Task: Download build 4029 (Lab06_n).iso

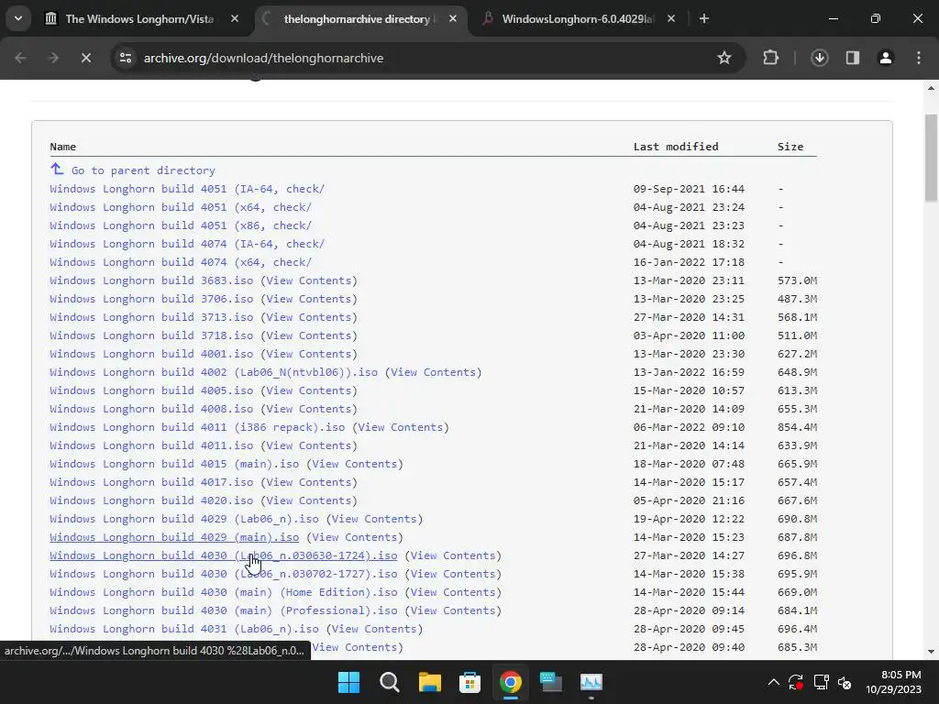Action: pyautogui.click(x=183, y=519)
